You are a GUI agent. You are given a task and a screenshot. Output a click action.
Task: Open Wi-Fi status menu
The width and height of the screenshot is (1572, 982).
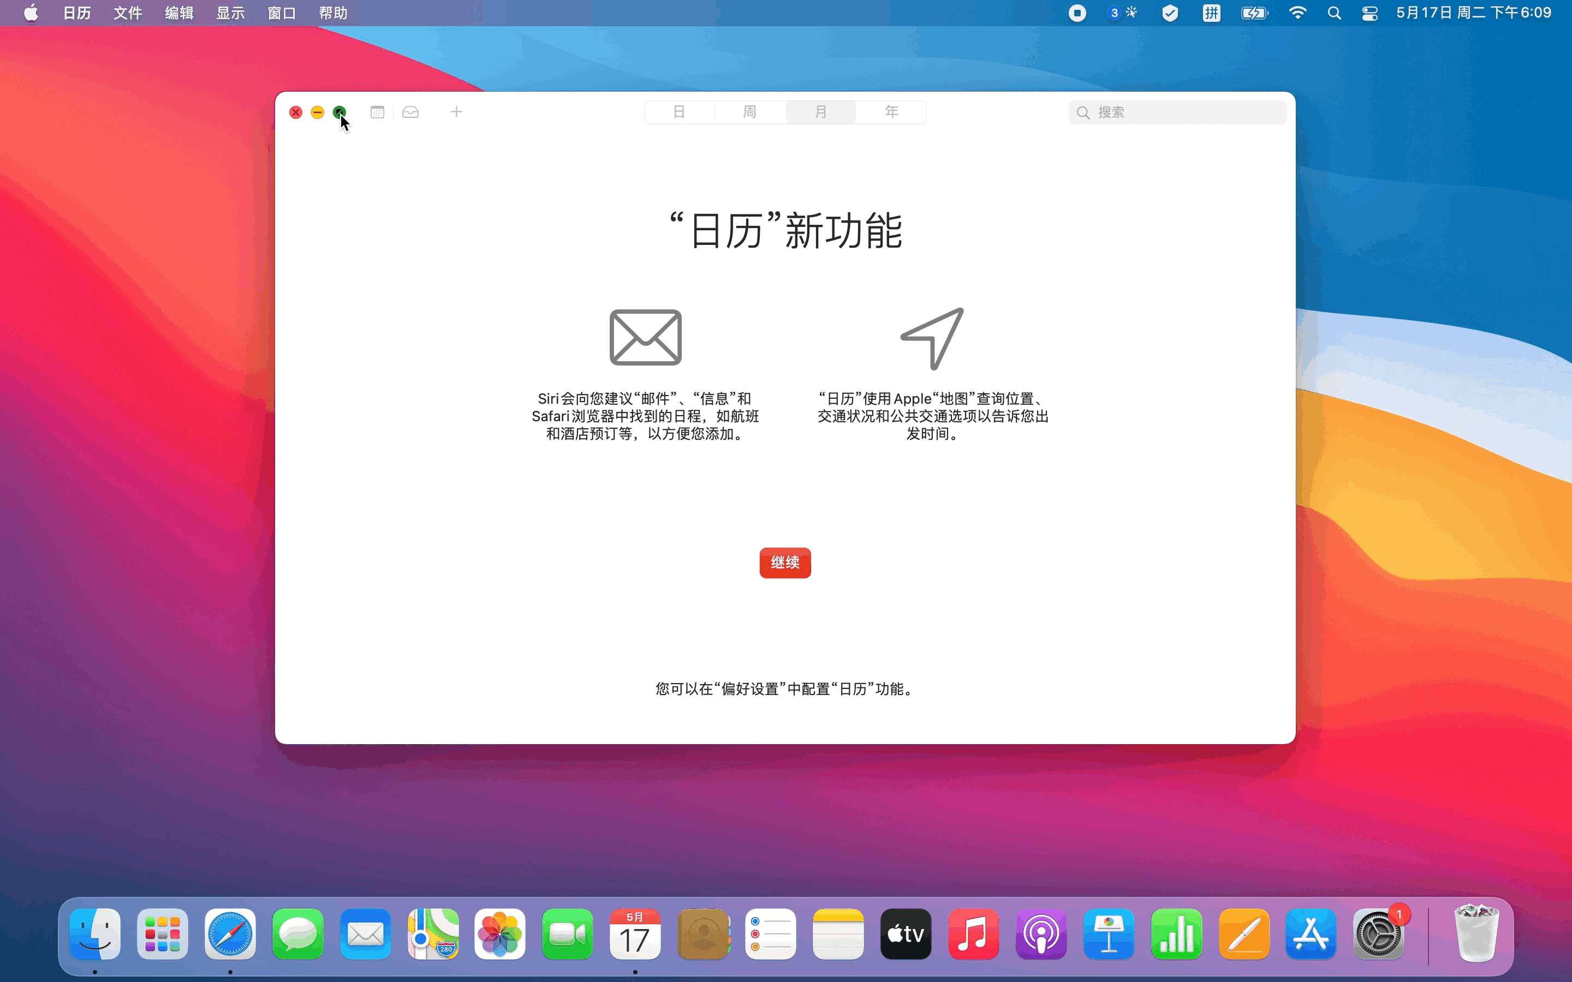point(1297,13)
